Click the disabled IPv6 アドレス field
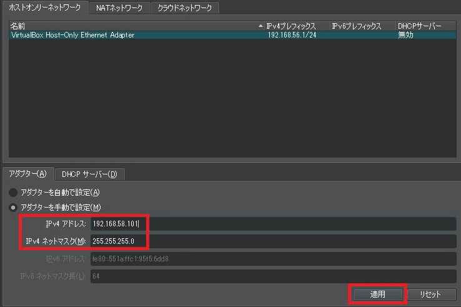The image size is (461, 307). point(273,259)
